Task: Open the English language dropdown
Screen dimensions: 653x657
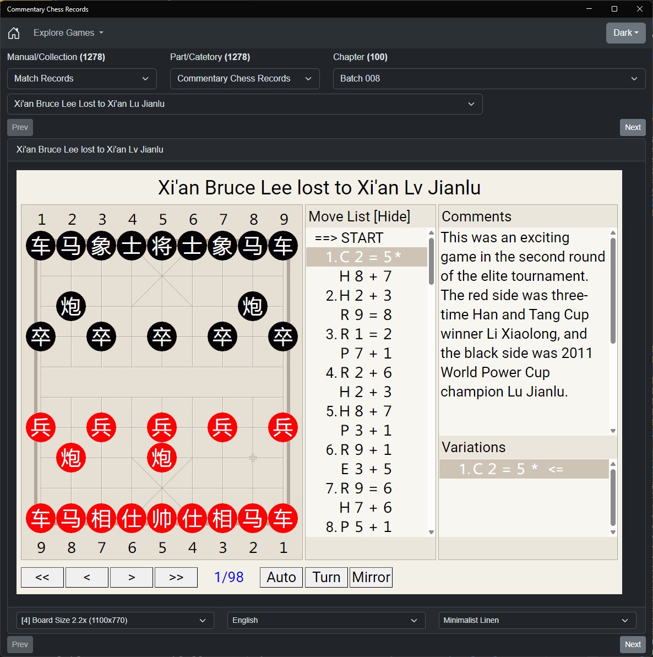Action: click(x=326, y=621)
